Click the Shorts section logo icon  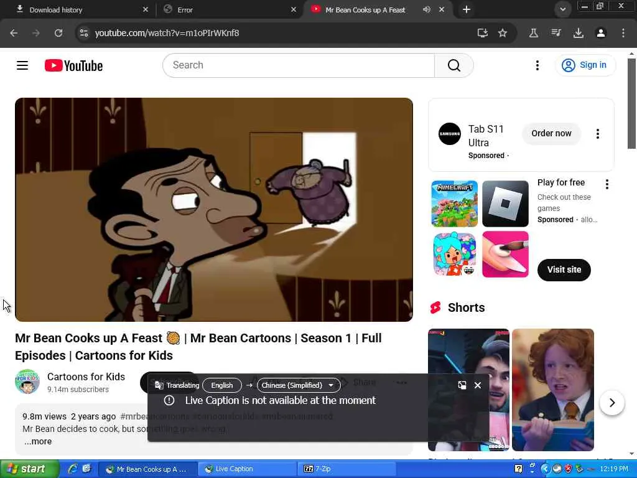435,307
